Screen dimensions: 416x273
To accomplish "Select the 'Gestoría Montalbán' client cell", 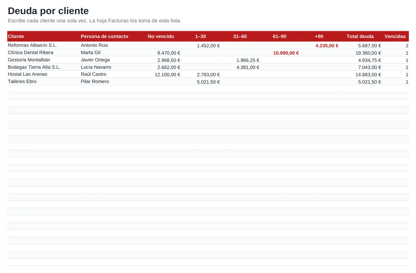I will click(29, 60).
